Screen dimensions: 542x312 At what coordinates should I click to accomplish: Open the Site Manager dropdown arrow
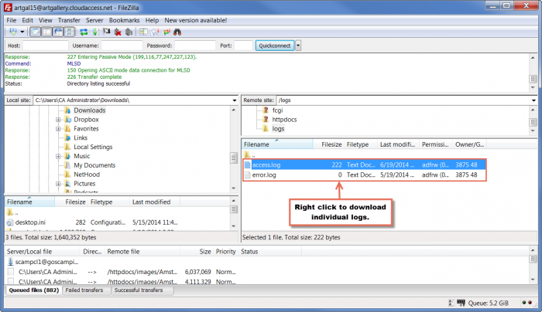click(x=22, y=32)
